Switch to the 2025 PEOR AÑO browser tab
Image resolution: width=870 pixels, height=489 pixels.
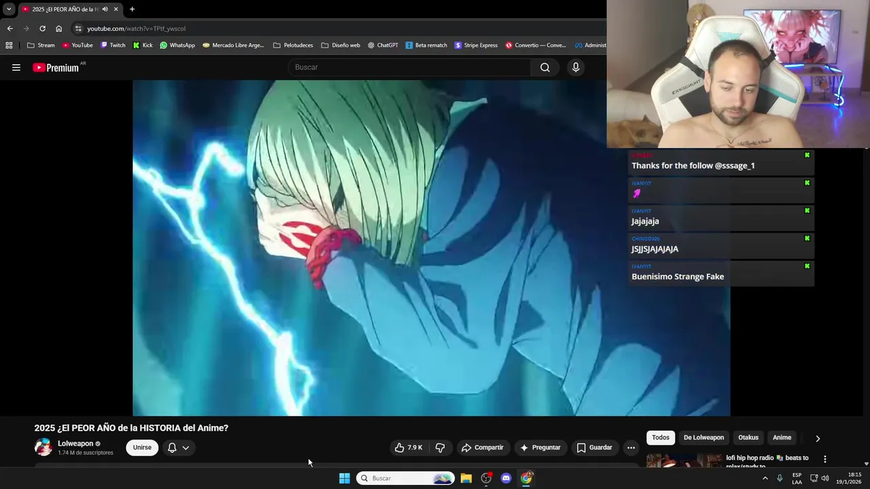click(x=65, y=9)
